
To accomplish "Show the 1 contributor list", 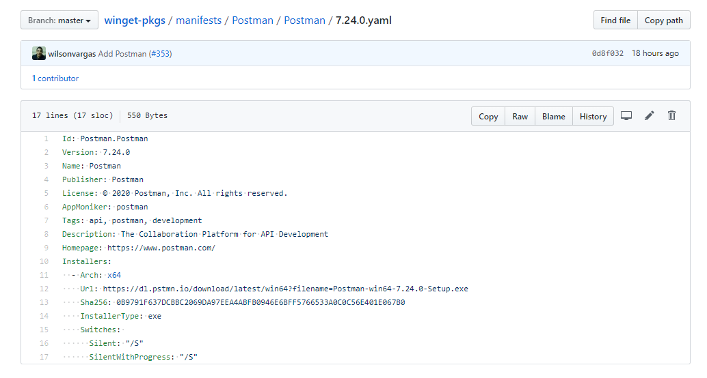I will [x=55, y=78].
